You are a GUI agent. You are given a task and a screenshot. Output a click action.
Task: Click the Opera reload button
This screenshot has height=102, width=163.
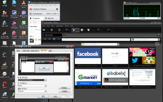click(54, 39)
